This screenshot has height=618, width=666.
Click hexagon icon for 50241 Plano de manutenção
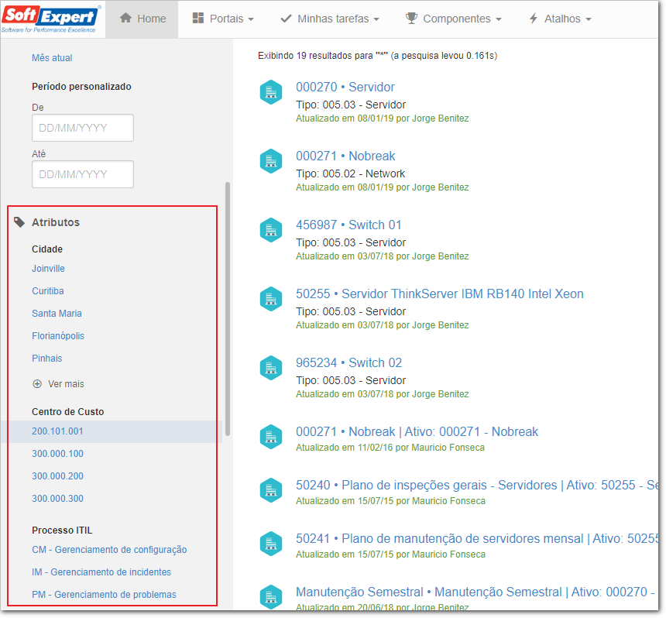tap(271, 544)
